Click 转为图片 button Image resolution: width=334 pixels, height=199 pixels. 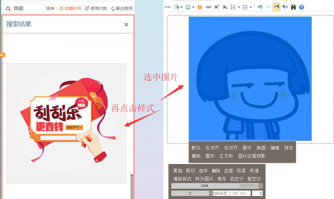pyautogui.click(x=204, y=179)
